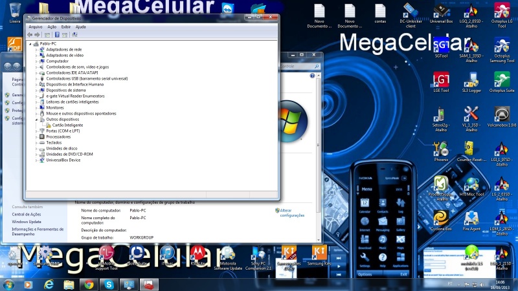Select Unidades de DVD/CD-ROM item
Image resolution: width=518 pixels, height=291 pixels.
click(69, 154)
